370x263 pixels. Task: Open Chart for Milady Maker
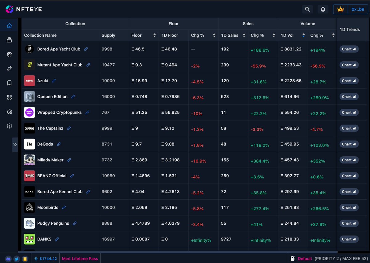(x=349, y=160)
